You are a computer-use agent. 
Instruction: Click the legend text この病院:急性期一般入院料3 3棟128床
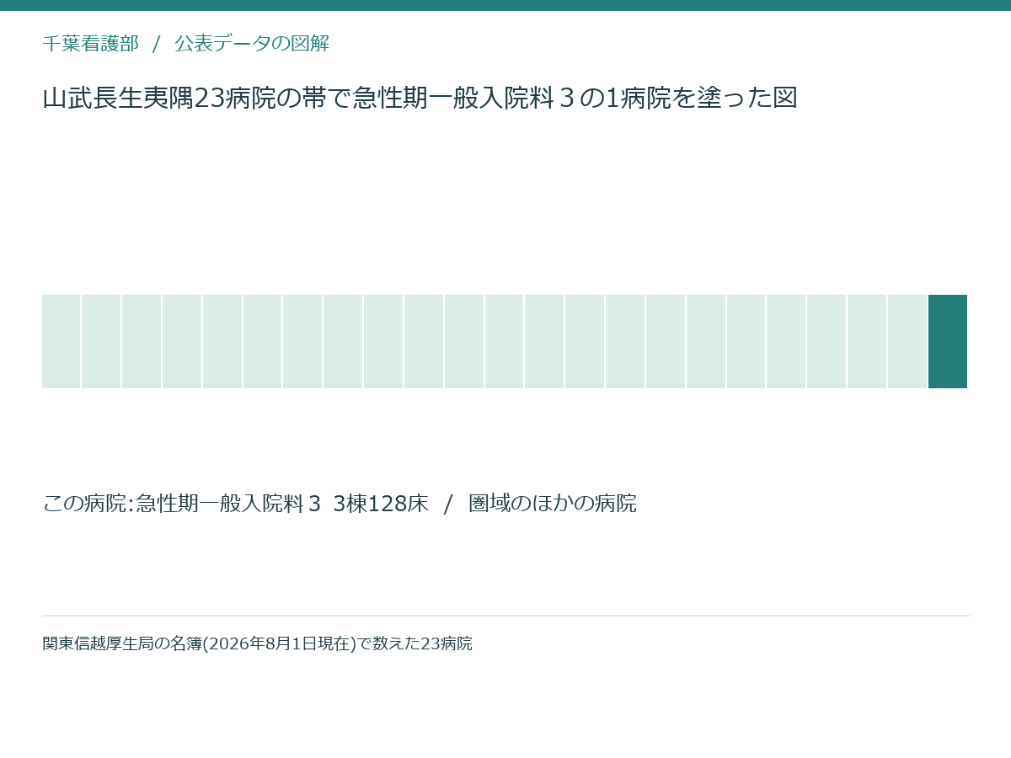[235, 504]
